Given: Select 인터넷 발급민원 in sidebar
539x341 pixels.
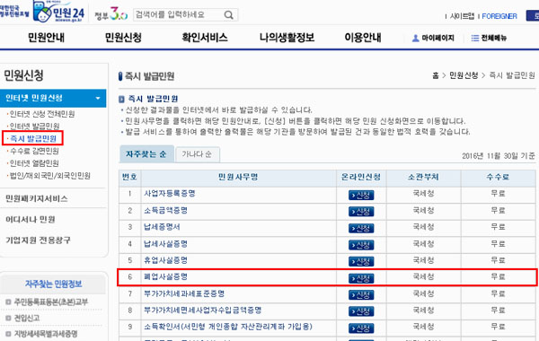Looking at the screenshot, I should pos(34,127).
